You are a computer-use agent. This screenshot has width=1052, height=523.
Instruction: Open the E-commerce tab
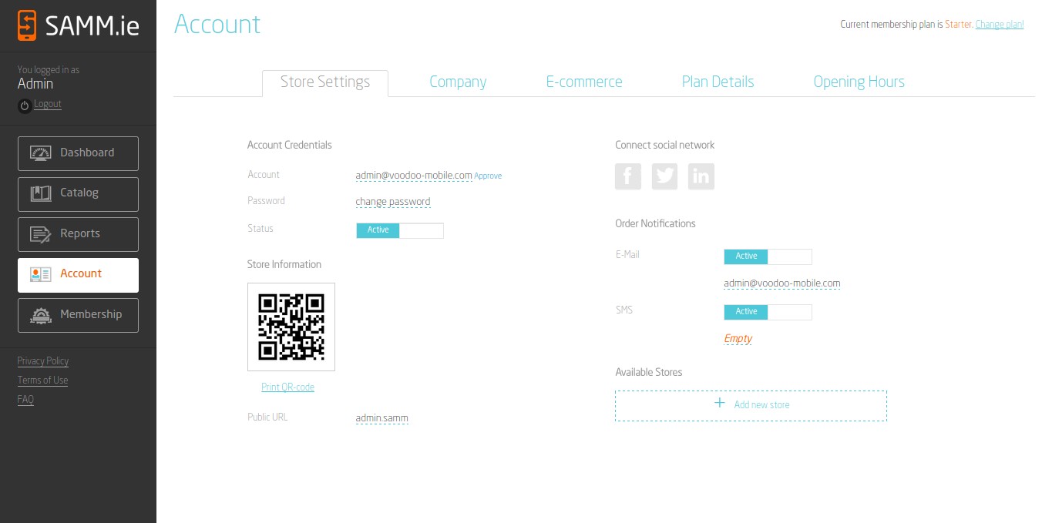pyautogui.click(x=583, y=82)
